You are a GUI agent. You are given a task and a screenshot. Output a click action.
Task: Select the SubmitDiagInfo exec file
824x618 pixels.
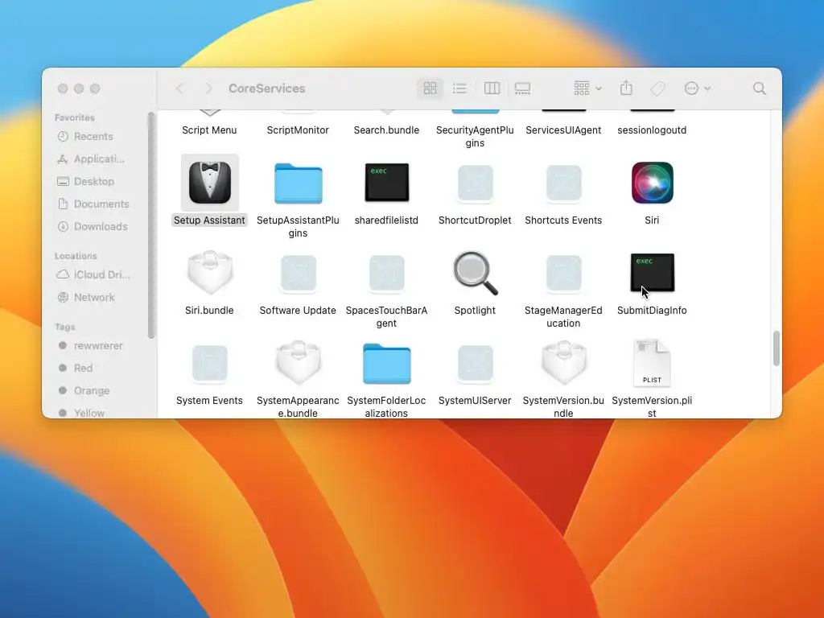pos(652,272)
